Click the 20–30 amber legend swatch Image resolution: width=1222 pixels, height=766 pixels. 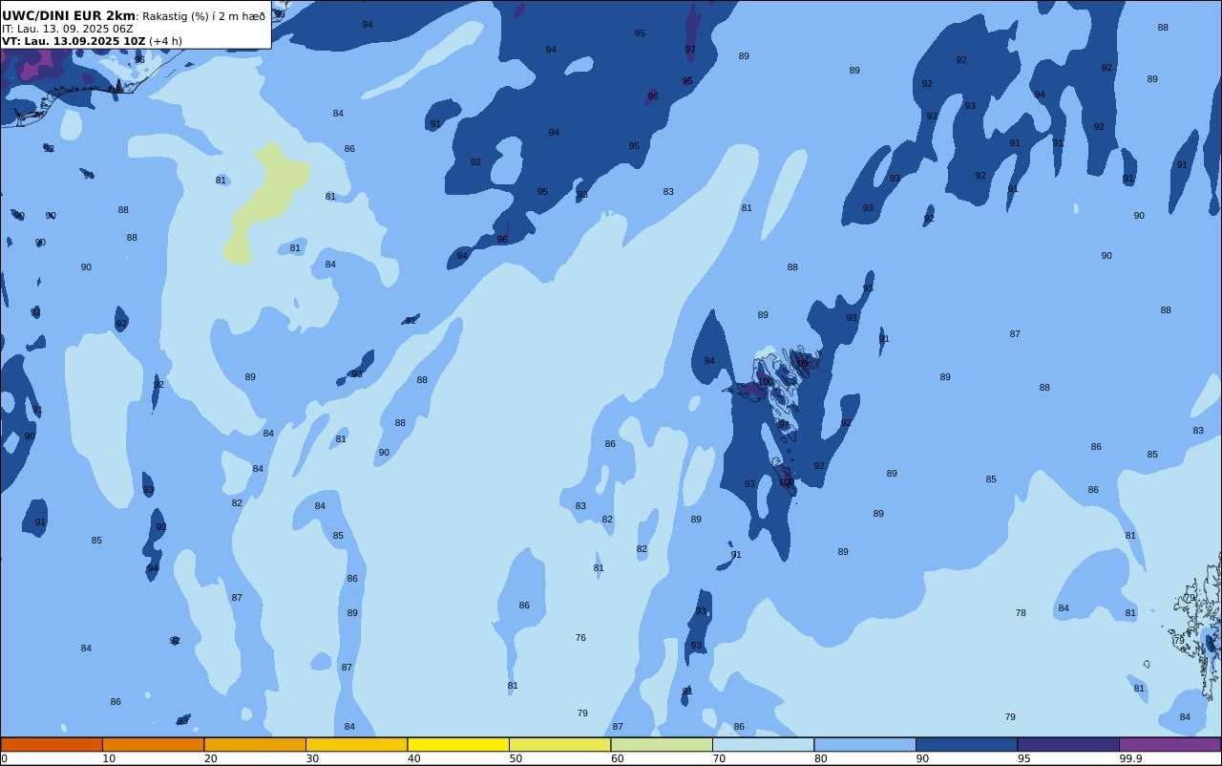[255, 744]
